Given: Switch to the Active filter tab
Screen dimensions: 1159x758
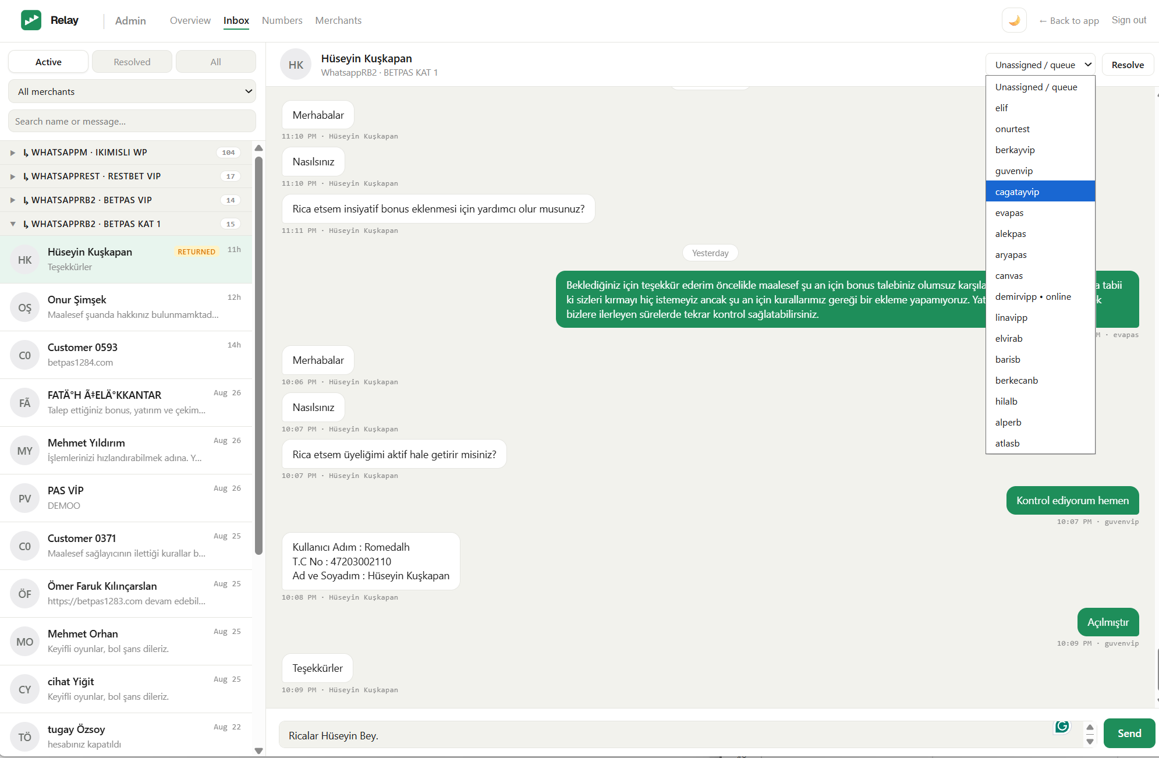Looking at the screenshot, I should coord(48,62).
